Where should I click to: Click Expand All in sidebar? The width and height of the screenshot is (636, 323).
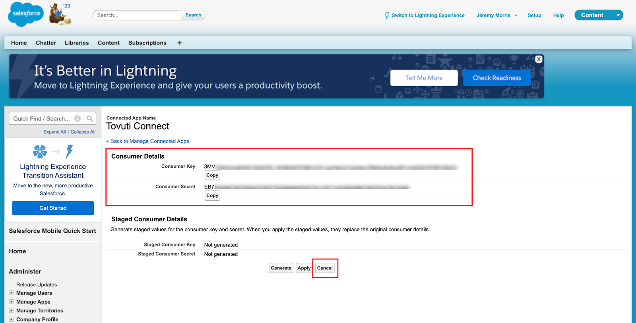54,132
